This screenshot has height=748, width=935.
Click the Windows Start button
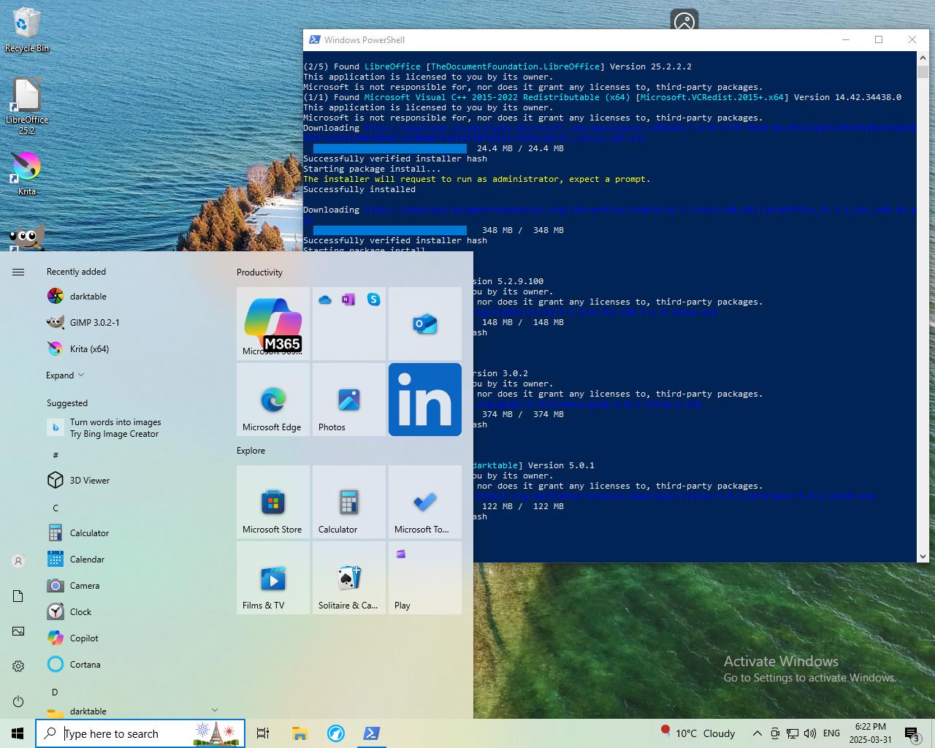[18, 733]
